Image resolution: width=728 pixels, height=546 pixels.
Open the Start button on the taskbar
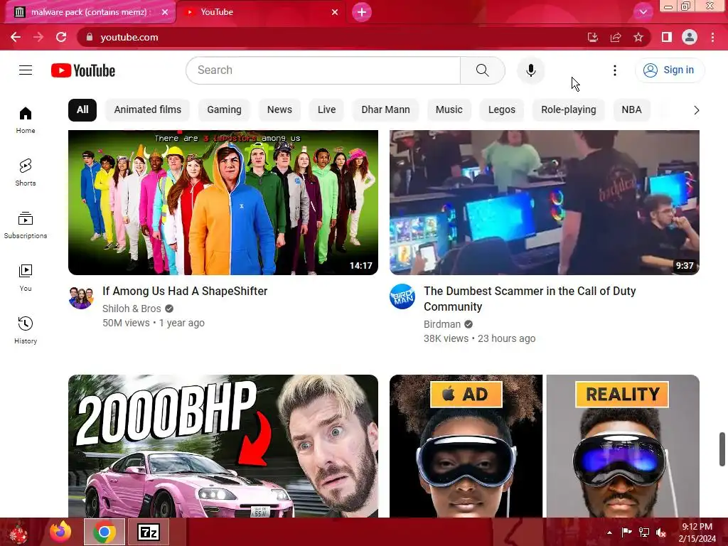tap(19, 532)
